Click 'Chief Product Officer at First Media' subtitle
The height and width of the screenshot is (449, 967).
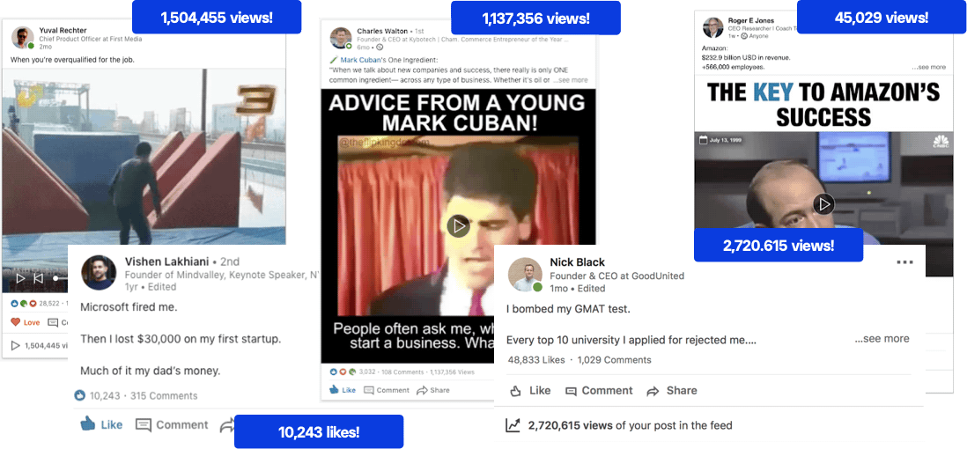(x=91, y=39)
